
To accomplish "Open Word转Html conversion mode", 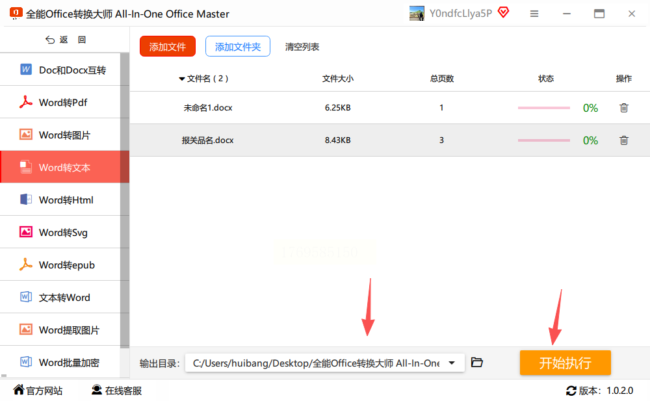I will pos(60,200).
